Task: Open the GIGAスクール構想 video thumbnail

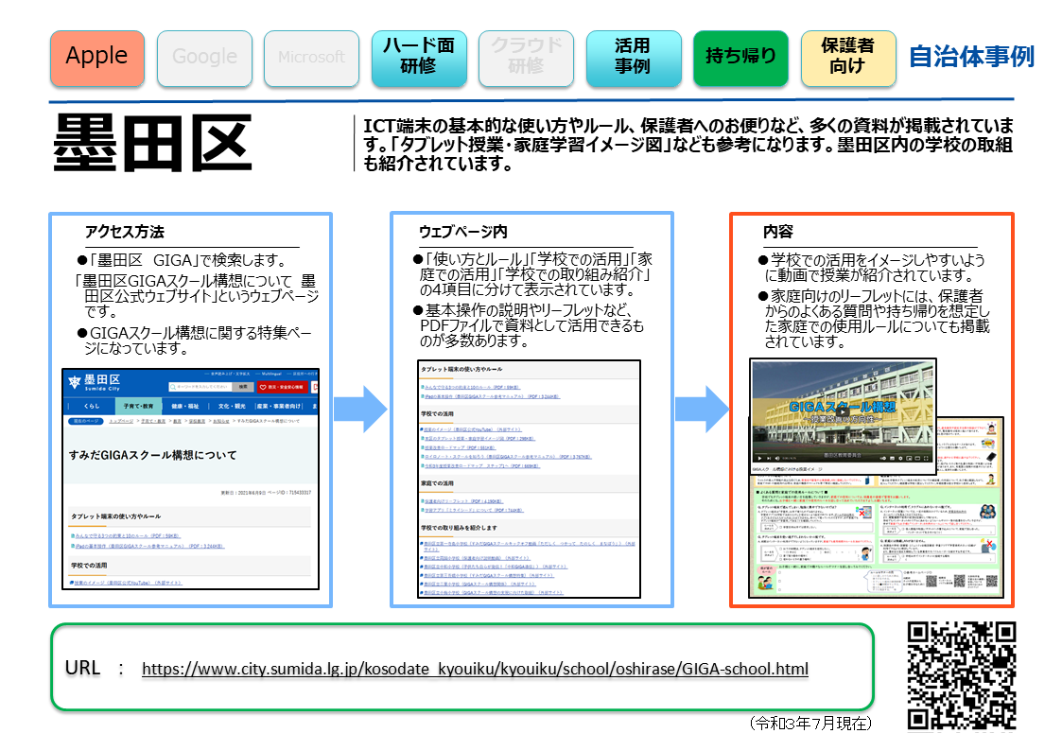Action: point(843,416)
